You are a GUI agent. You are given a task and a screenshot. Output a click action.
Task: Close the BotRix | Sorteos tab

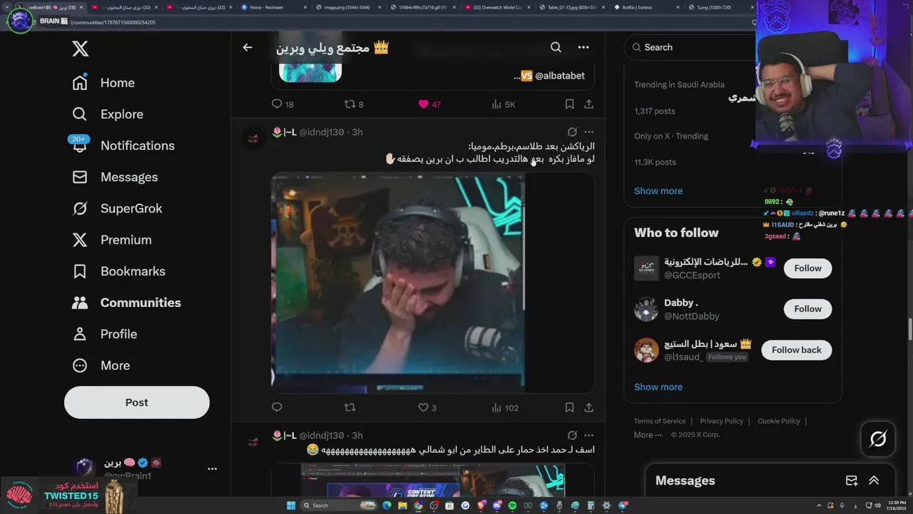coord(677,7)
